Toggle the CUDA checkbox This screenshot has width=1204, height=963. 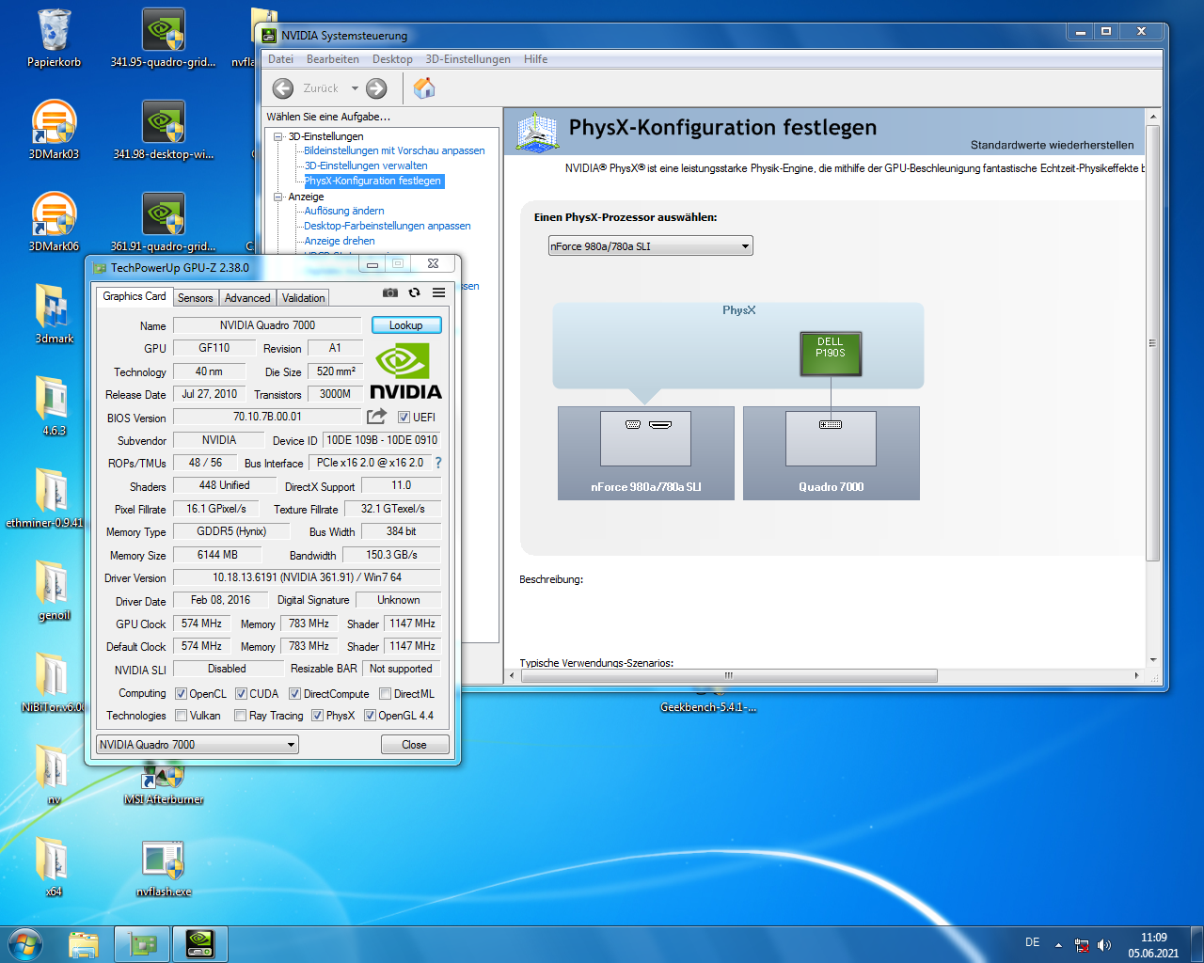click(x=241, y=694)
